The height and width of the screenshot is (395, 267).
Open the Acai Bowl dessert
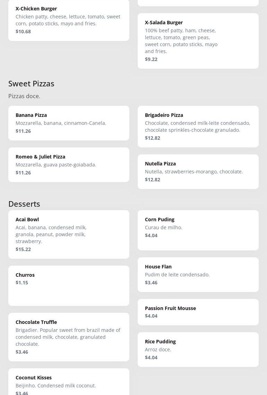[x=69, y=234]
